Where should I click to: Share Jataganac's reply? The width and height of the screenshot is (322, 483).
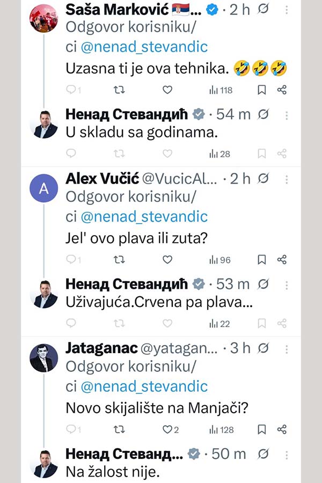[282, 429]
